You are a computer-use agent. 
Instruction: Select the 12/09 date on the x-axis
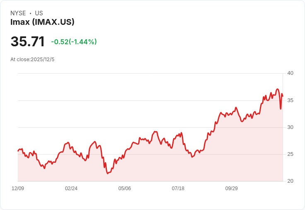[18, 189]
